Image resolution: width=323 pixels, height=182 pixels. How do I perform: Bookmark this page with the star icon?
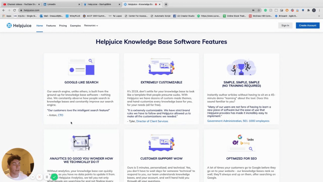click(x=259, y=10)
